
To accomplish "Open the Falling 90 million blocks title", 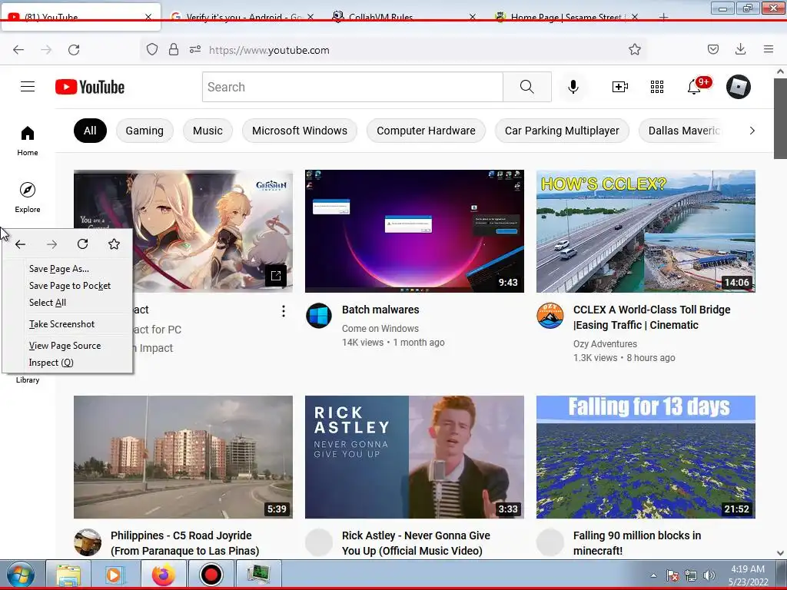I will pyautogui.click(x=637, y=543).
